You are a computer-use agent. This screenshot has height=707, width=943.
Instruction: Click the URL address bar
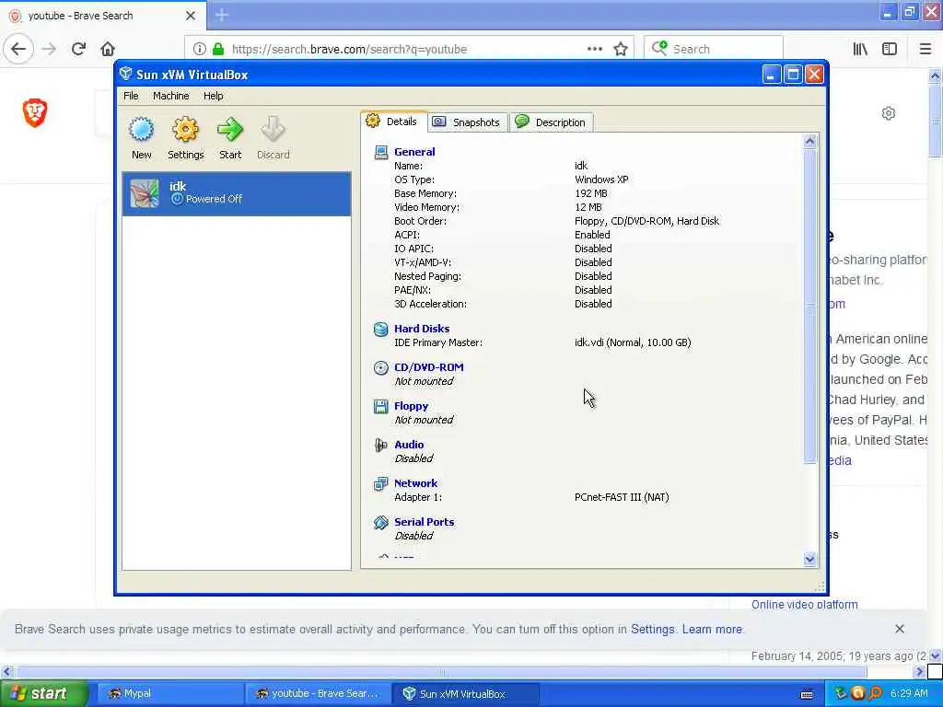pos(409,49)
